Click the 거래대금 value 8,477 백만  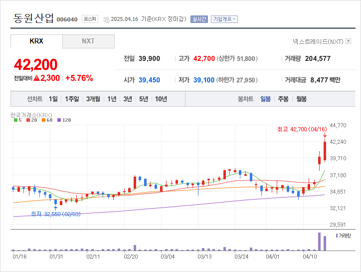pos(325,80)
